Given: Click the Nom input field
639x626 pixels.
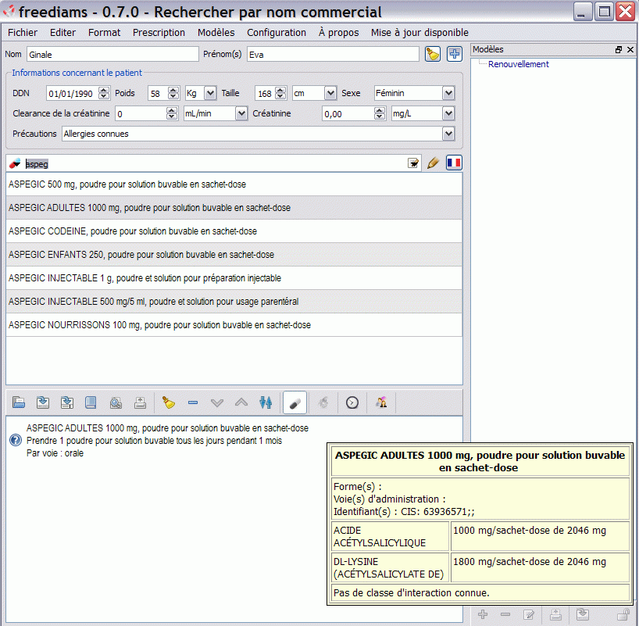Looking at the screenshot, I should (113, 54).
